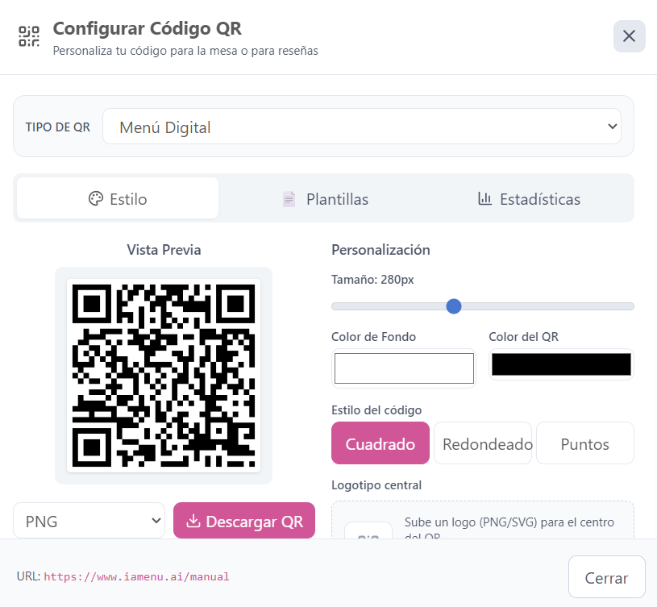Open the Tipo de QR dropdown
Screen dimensions: 657x607
coord(361,126)
